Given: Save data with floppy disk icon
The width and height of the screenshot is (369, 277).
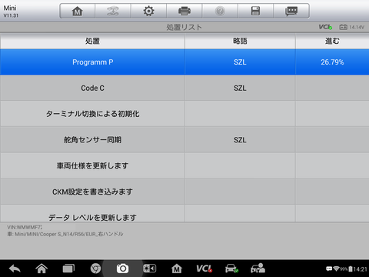Looking at the screenshot, I should click(x=255, y=11).
